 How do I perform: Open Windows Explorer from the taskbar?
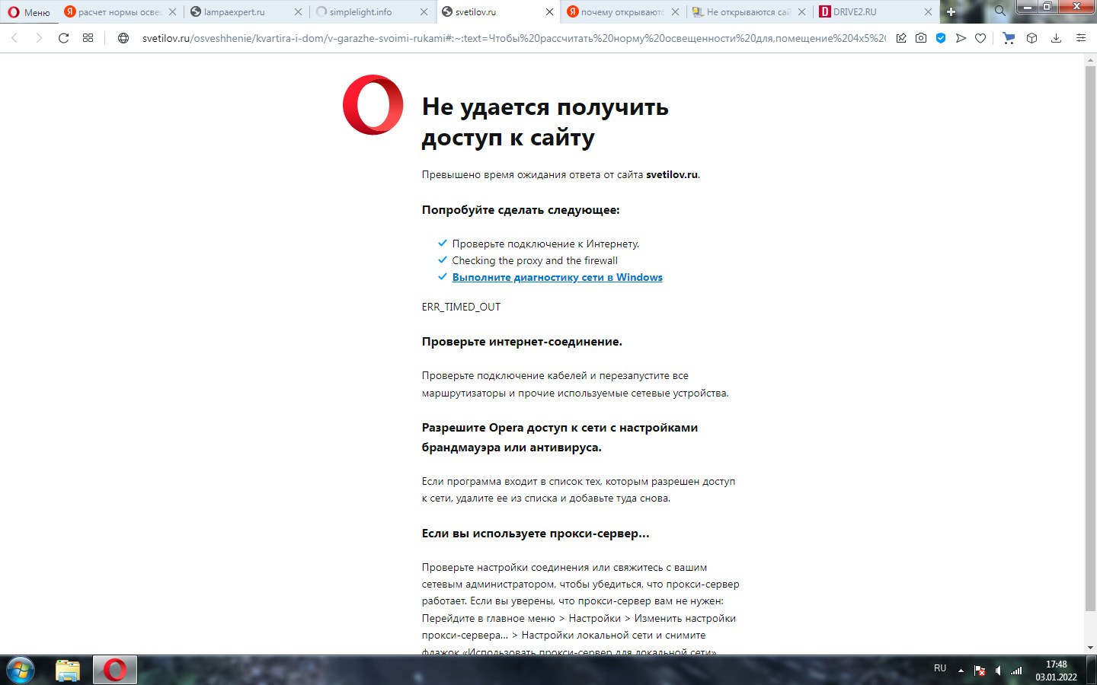[68, 671]
